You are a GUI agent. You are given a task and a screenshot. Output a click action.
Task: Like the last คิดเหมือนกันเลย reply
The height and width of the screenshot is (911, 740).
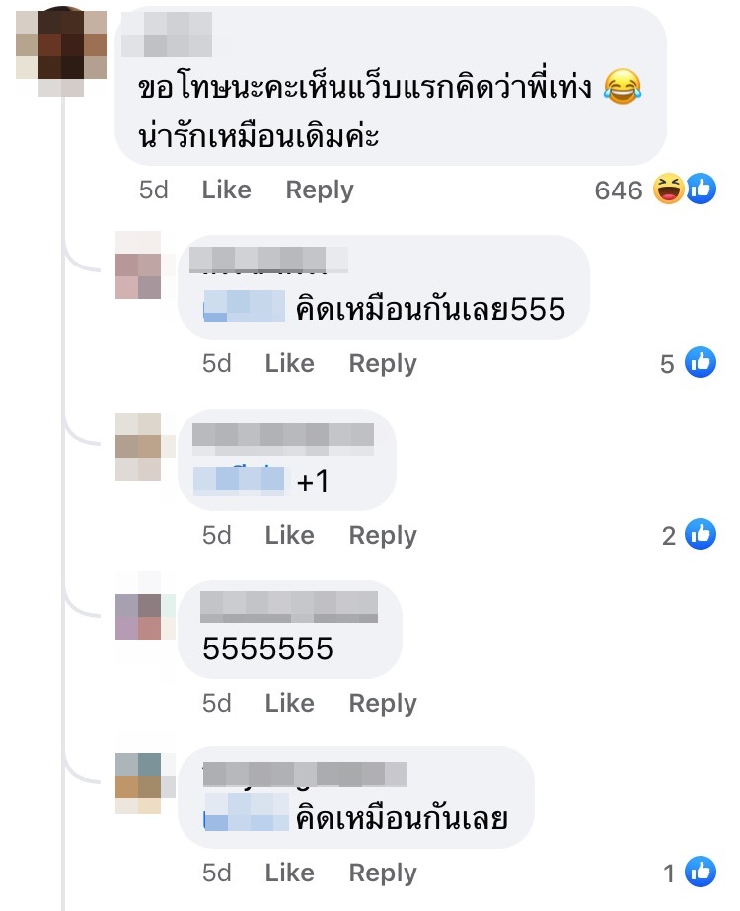click(290, 873)
